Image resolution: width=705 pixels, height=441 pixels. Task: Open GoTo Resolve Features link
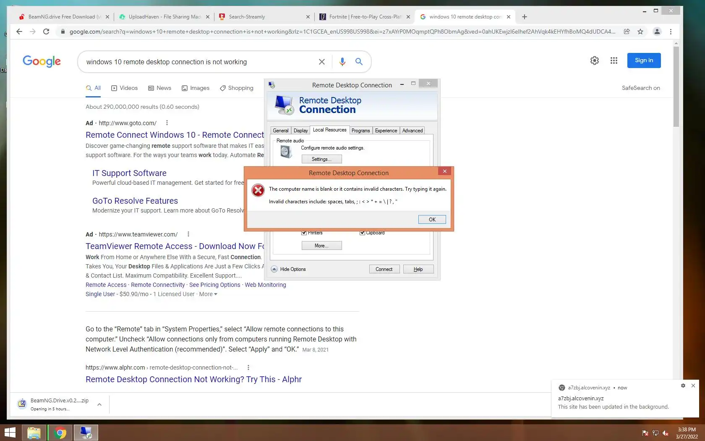(x=135, y=201)
